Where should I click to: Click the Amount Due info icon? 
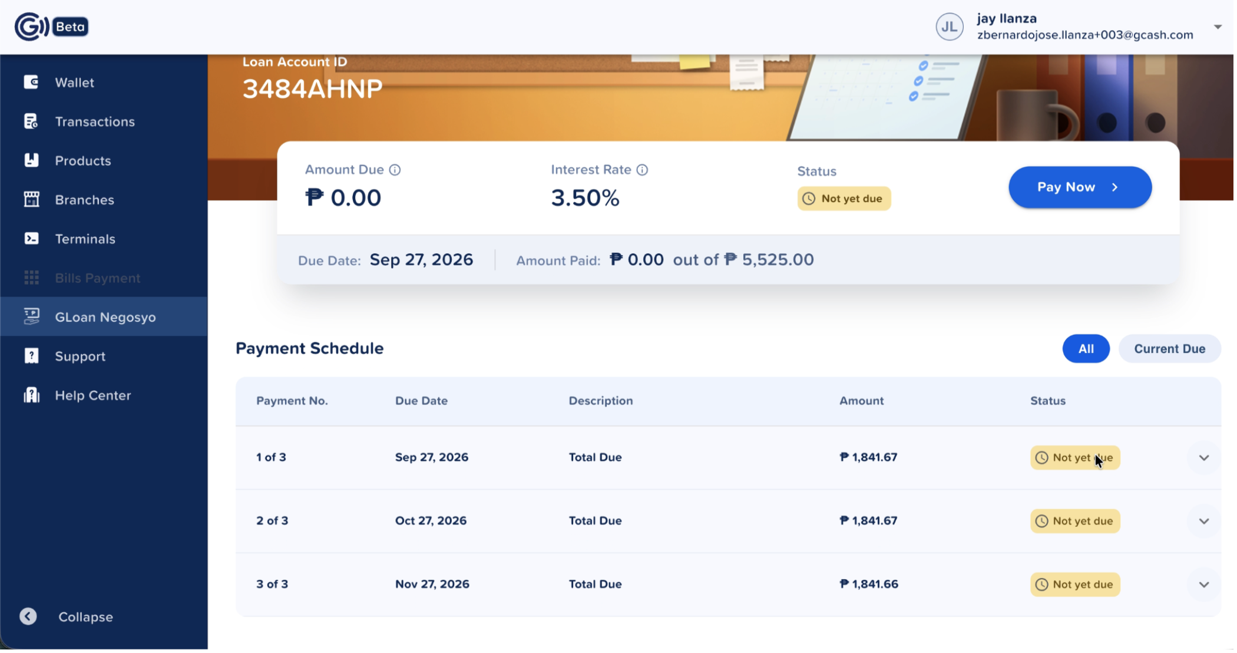point(395,170)
